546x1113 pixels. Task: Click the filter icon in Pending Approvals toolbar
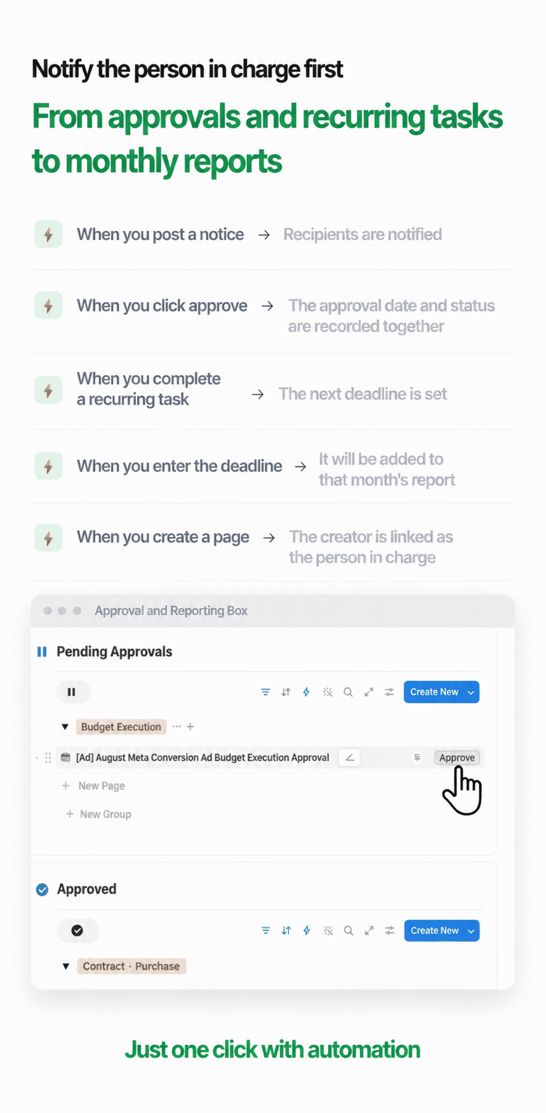[x=265, y=692]
